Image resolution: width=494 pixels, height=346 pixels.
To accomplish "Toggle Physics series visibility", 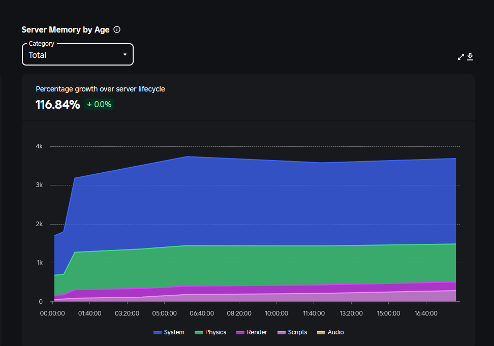I will click(x=210, y=332).
